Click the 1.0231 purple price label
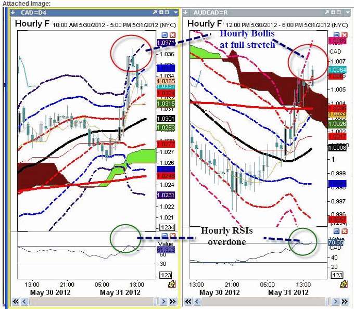The width and height of the screenshot is (354, 309). [x=166, y=195]
